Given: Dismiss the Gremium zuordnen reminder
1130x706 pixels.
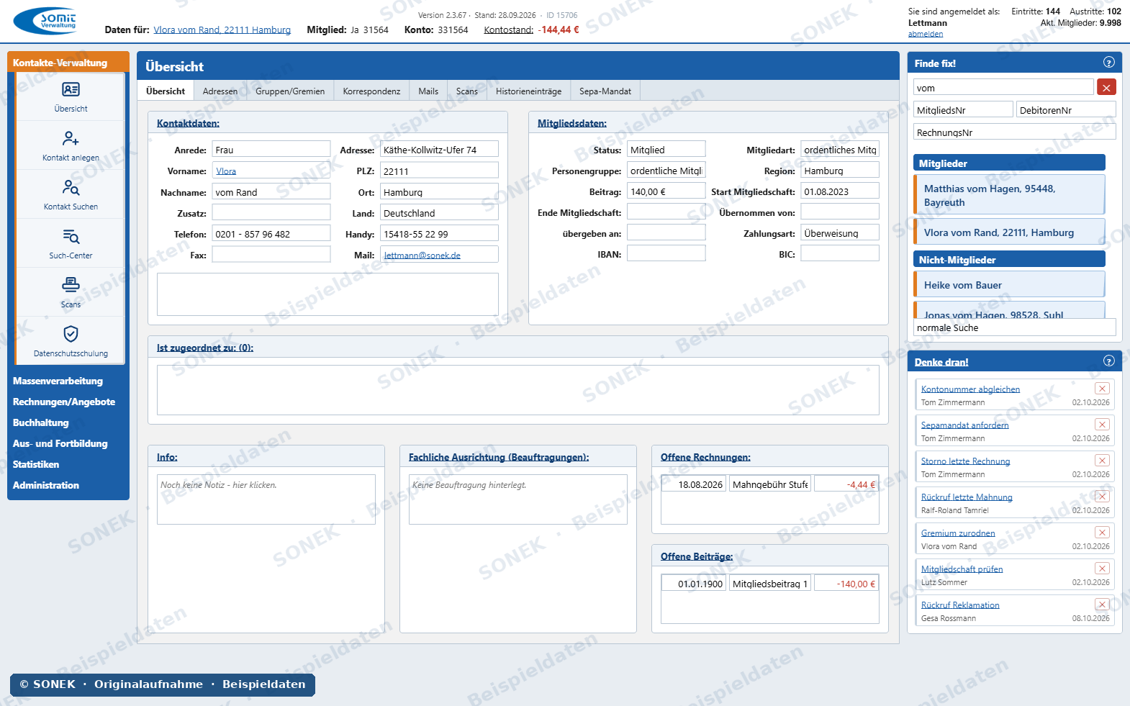Looking at the screenshot, I should (1102, 533).
